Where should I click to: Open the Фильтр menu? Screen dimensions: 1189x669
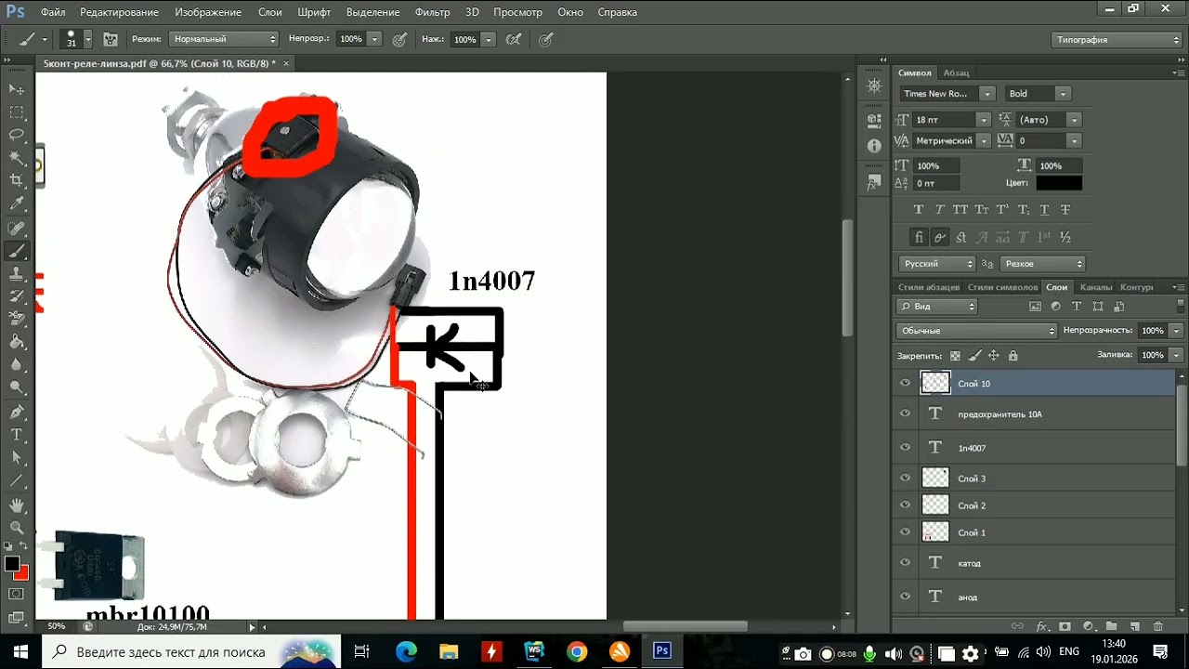[x=433, y=12]
